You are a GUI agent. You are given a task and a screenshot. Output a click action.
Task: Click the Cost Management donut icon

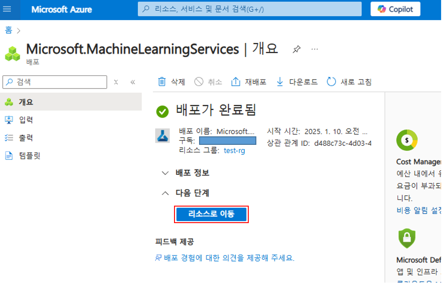pyautogui.click(x=407, y=140)
